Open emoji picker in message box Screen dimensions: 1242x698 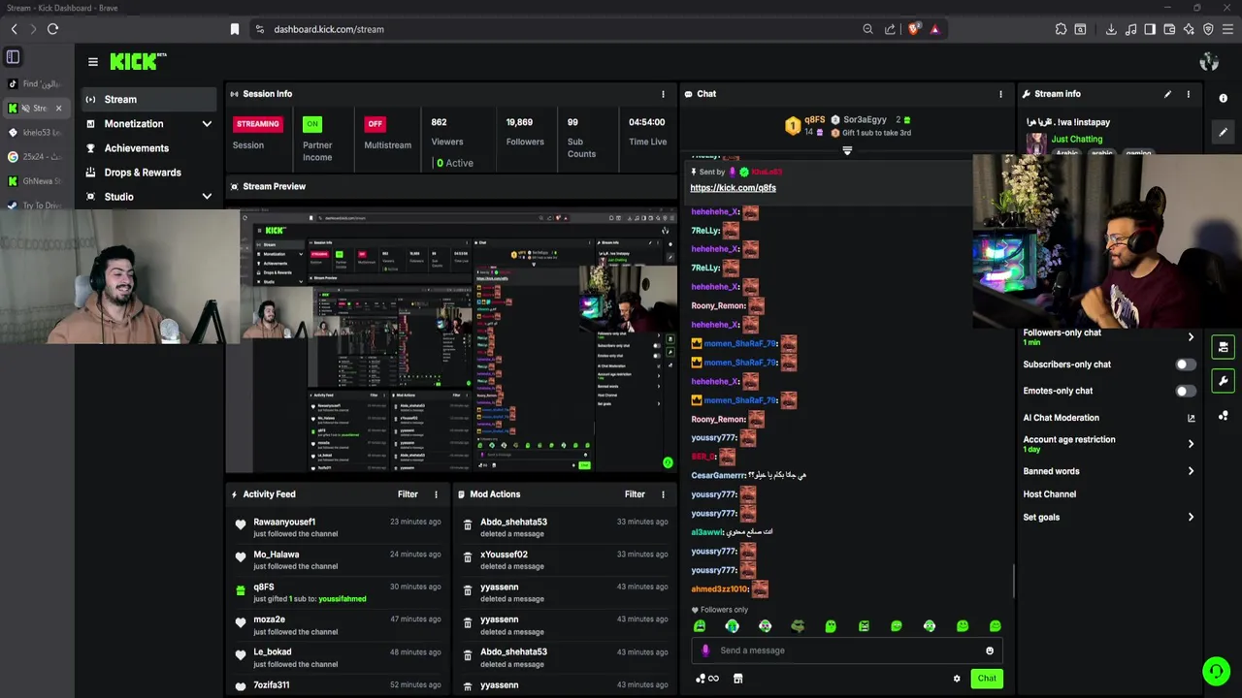(x=990, y=650)
